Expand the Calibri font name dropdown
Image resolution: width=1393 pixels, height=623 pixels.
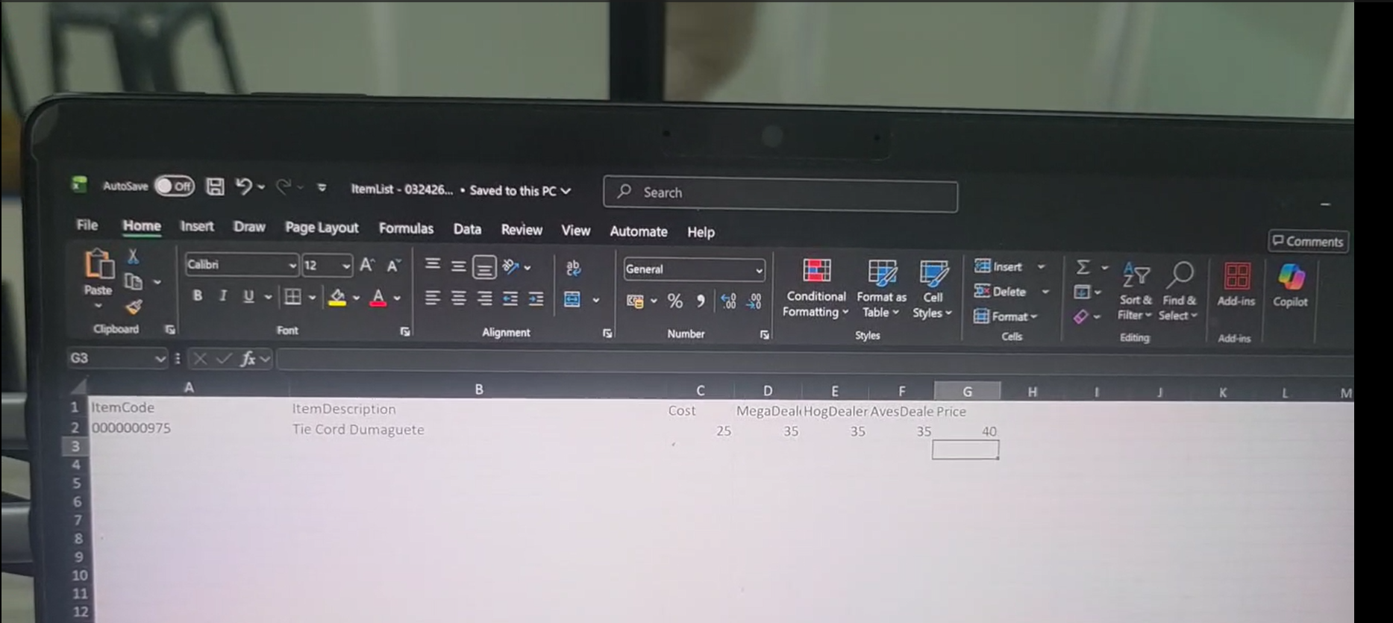(x=292, y=266)
